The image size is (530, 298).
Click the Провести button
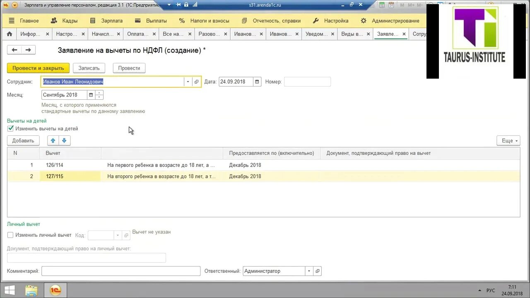129,68
